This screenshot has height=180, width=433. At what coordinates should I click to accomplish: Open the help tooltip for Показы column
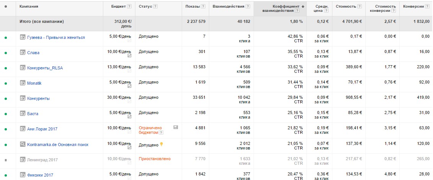click(203, 6)
